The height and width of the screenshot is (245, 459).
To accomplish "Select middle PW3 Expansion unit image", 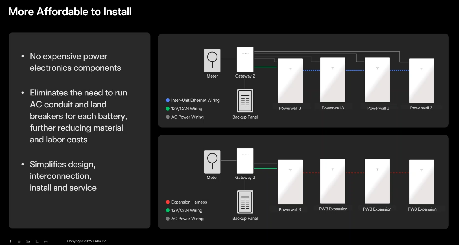I will tap(377, 181).
